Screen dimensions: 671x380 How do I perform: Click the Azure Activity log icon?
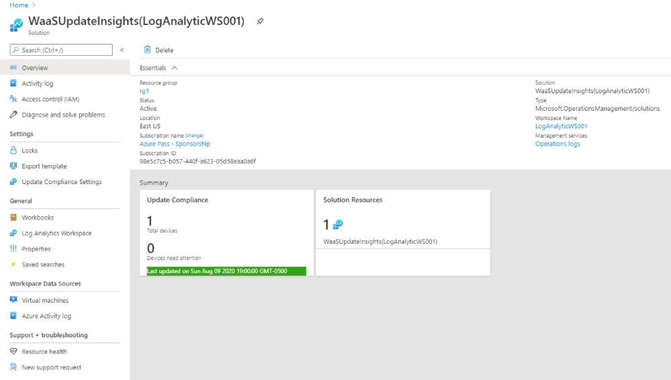(13, 316)
